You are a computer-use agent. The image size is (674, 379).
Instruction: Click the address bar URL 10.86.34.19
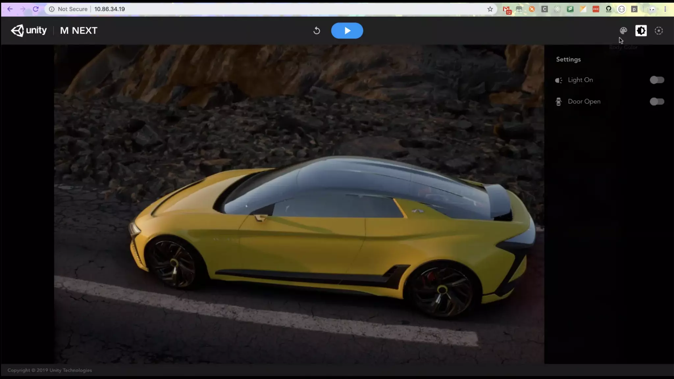tap(110, 9)
